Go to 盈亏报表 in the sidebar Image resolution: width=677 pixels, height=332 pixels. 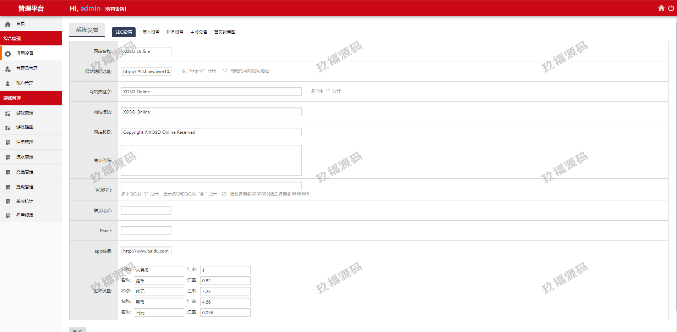24,215
